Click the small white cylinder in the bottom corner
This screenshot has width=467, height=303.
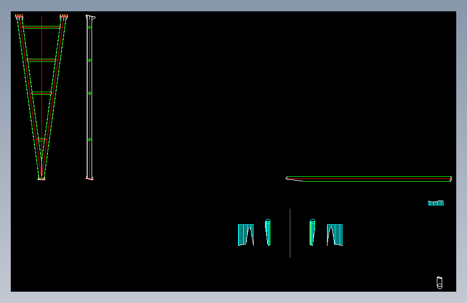coord(440,283)
